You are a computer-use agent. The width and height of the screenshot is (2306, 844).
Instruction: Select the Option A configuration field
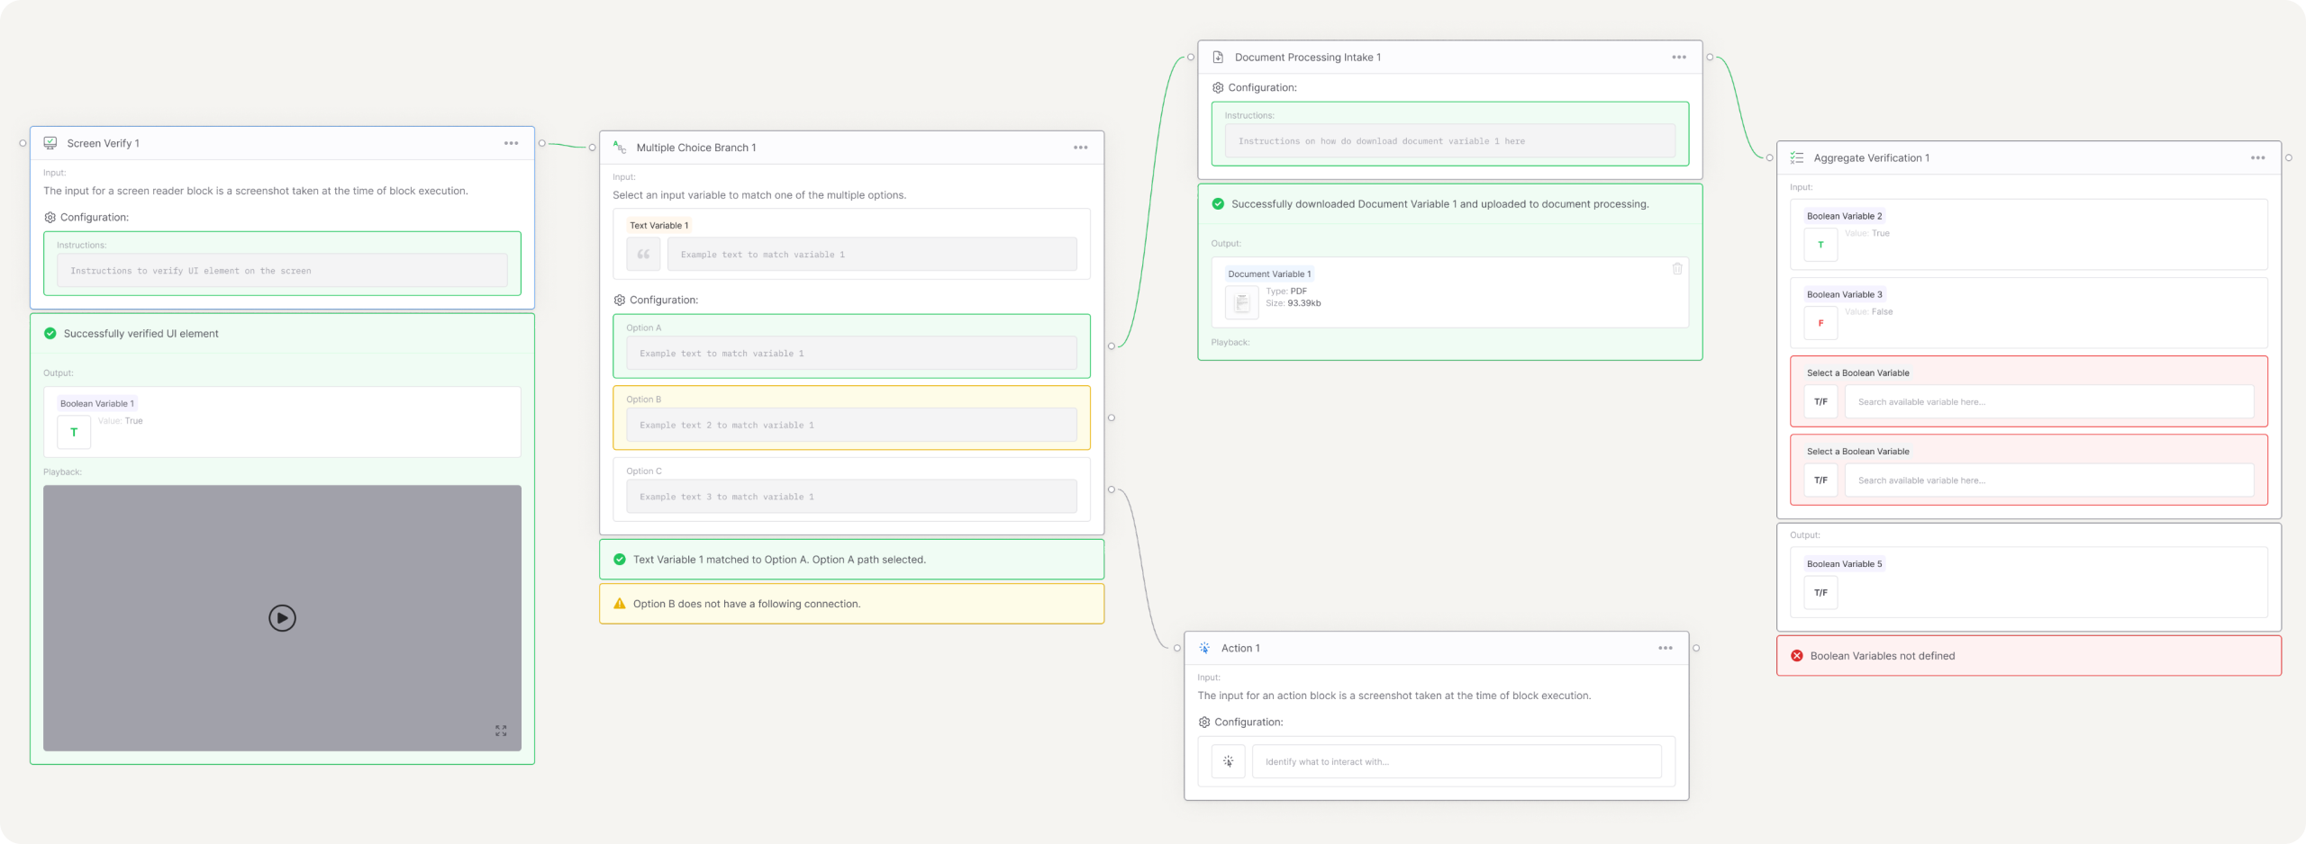click(x=851, y=354)
